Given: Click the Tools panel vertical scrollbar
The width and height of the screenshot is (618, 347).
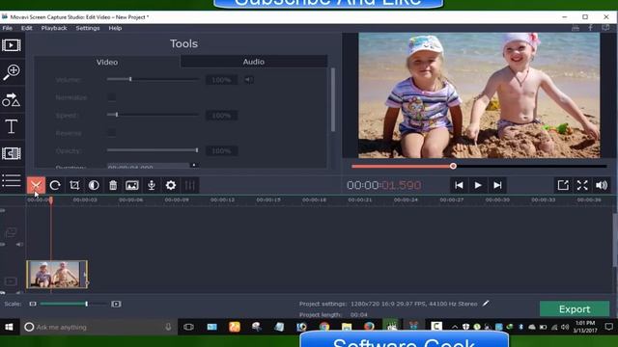Looking at the screenshot, I should point(333,100).
